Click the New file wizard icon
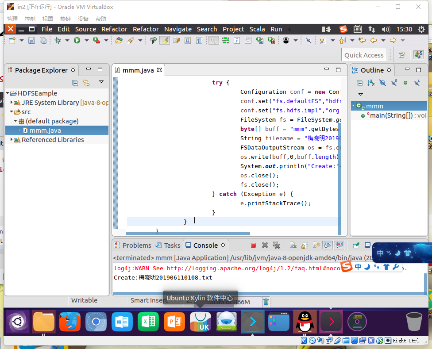 (12, 40)
